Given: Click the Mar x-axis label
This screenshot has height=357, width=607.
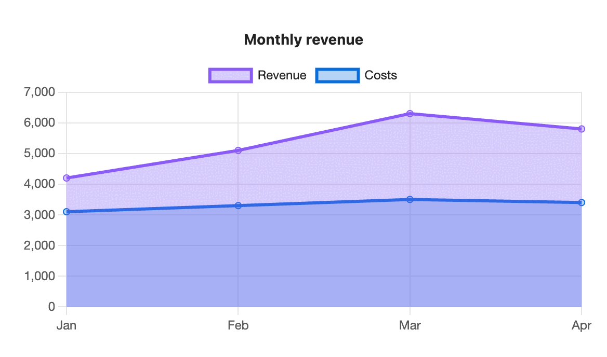Looking at the screenshot, I should pyautogui.click(x=410, y=325).
